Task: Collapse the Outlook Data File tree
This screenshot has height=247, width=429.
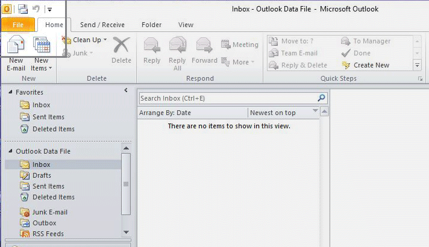Action: [10, 151]
